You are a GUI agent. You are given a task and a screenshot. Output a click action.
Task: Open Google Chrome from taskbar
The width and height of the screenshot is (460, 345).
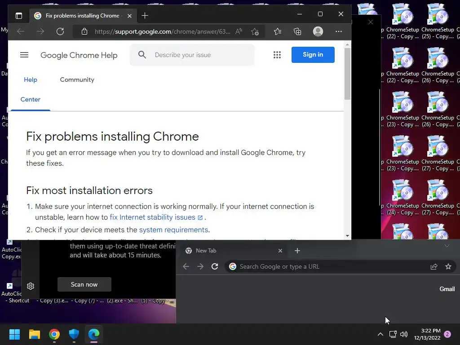click(54, 334)
